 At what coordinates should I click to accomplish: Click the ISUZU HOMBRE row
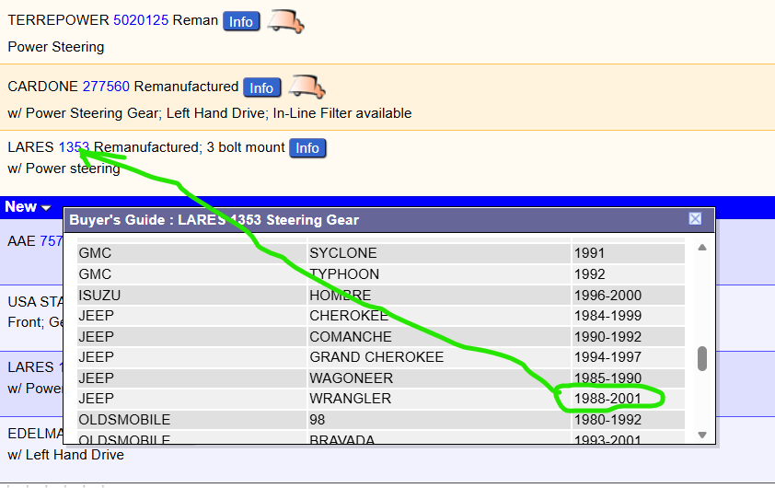380,296
